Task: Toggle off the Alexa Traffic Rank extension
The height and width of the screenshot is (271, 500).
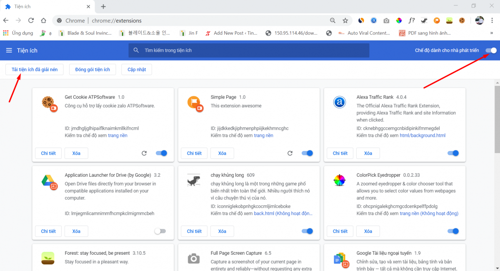Action: tap(453, 153)
